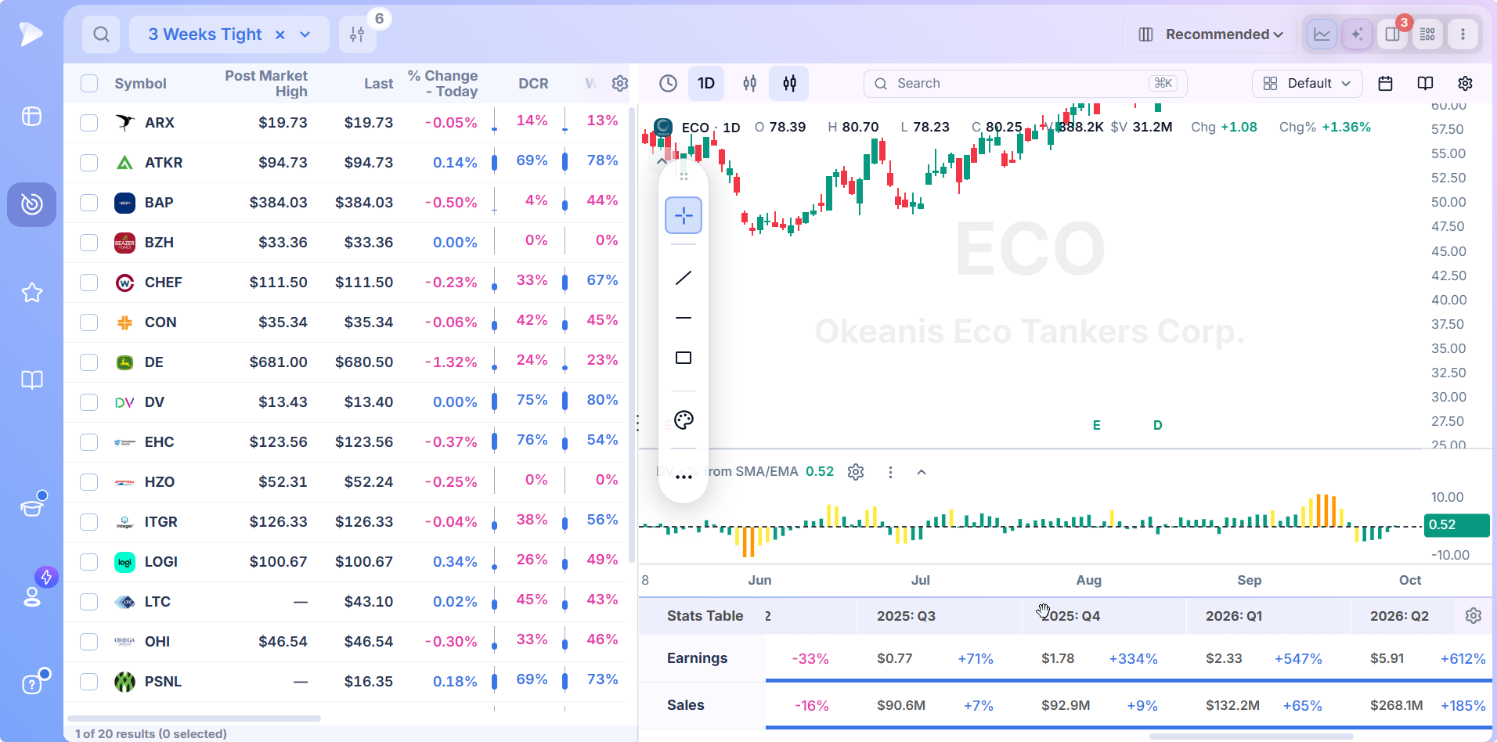The height and width of the screenshot is (742, 1497).
Task: Open indicator settings gear next to 0.52
Action: (856, 472)
